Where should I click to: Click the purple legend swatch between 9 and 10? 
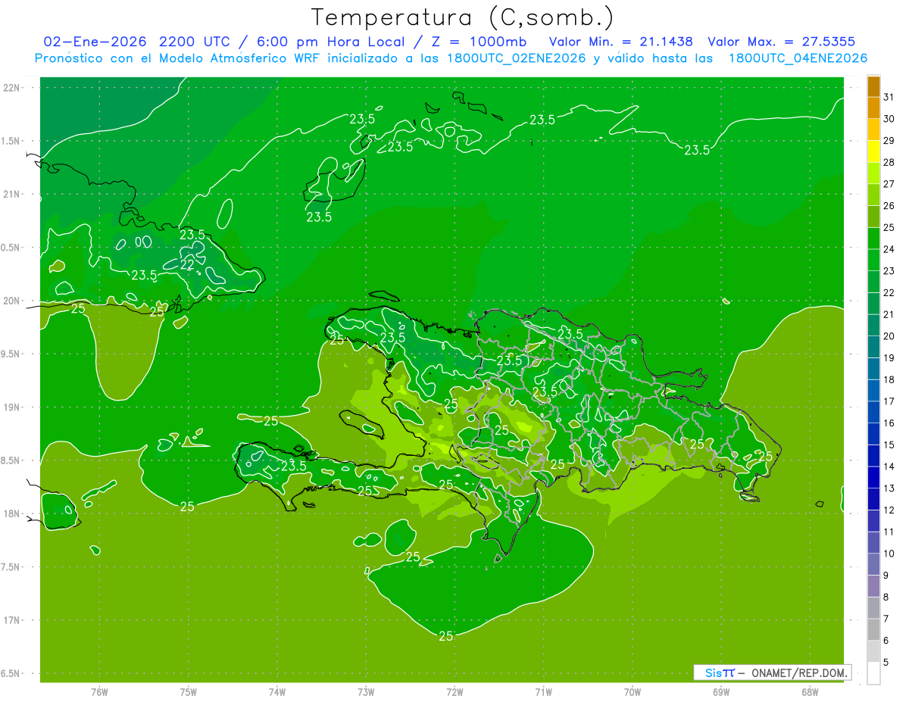(x=873, y=564)
